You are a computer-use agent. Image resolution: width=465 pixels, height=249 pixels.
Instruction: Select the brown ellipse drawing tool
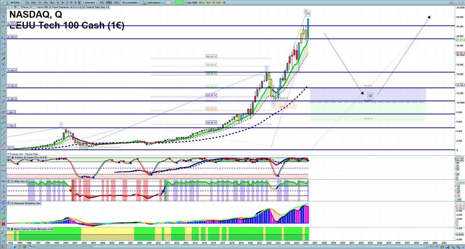pyautogui.click(x=3, y=117)
